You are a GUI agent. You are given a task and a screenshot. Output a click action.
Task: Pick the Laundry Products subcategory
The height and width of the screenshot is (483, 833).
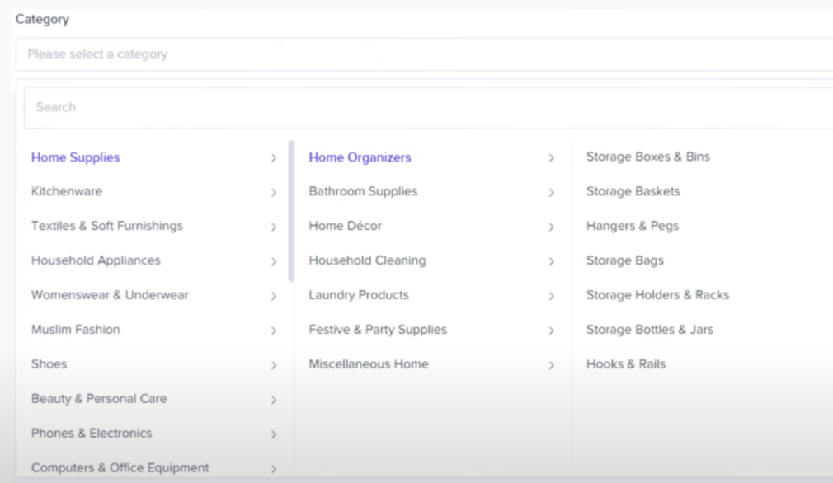point(359,295)
